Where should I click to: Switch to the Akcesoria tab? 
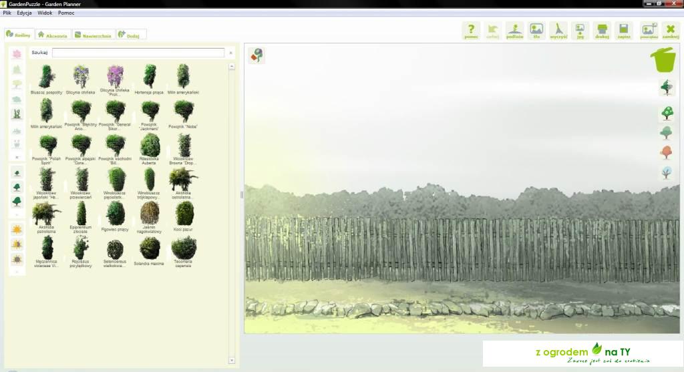coord(52,35)
